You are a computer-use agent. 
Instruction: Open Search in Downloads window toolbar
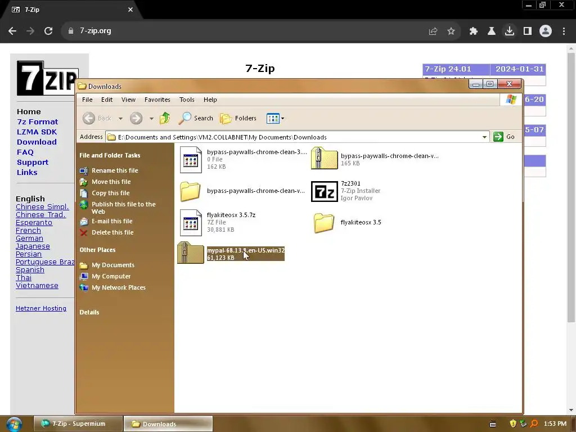pyautogui.click(x=196, y=118)
